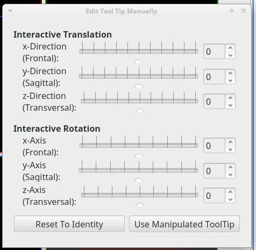The image size is (256, 250).
Task: Decrease x-Direction translation with down arrow
Action: tap(230, 55)
